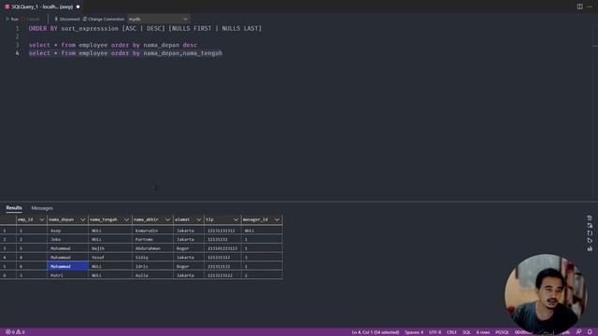Open the nama_tengah column filter dropdown

(126, 220)
